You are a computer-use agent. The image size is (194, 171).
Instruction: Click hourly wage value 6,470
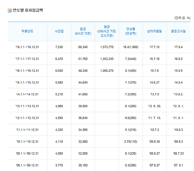pyautogui.click(x=59, y=59)
